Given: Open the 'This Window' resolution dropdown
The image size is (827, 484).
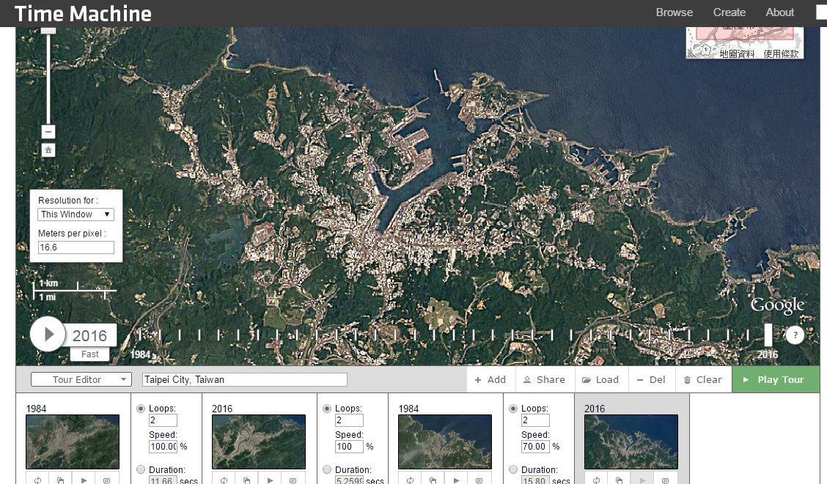Looking at the screenshot, I should click(76, 215).
